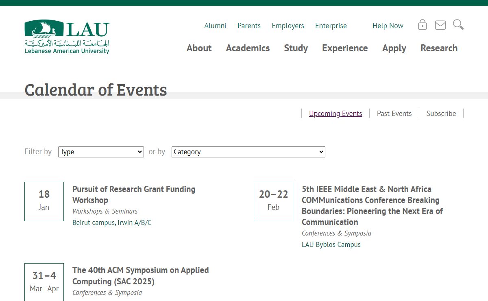Viewport: 488px width, 301px height.
Task: Open the About menu
Action: coord(199,48)
